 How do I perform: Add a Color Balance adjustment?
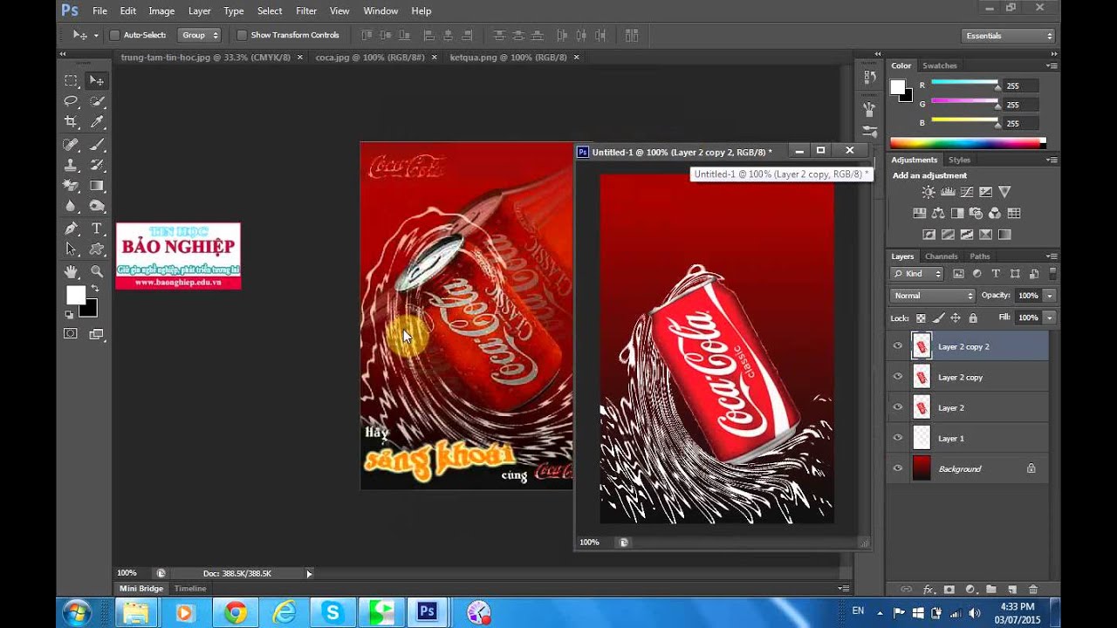[938, 213]
